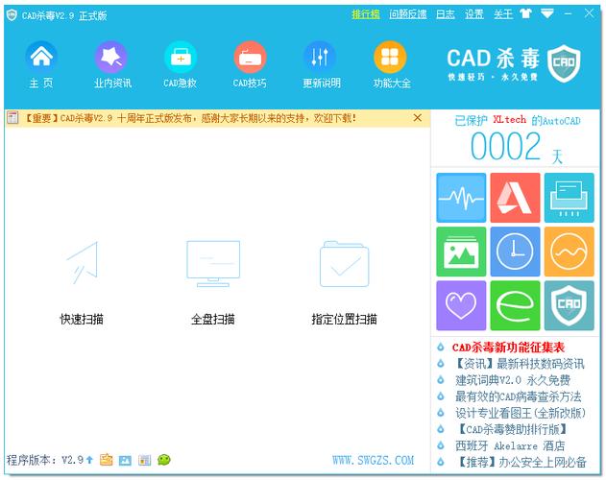Dismiss the yellow announcement bar
606x480 pixels.
[418, 117]
